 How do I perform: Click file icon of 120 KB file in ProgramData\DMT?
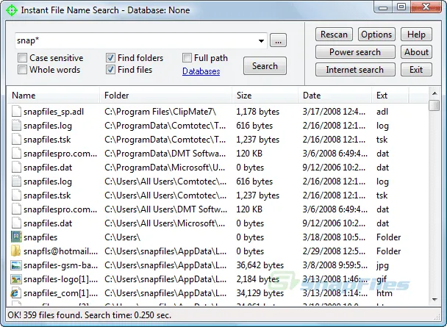[16, 154]
